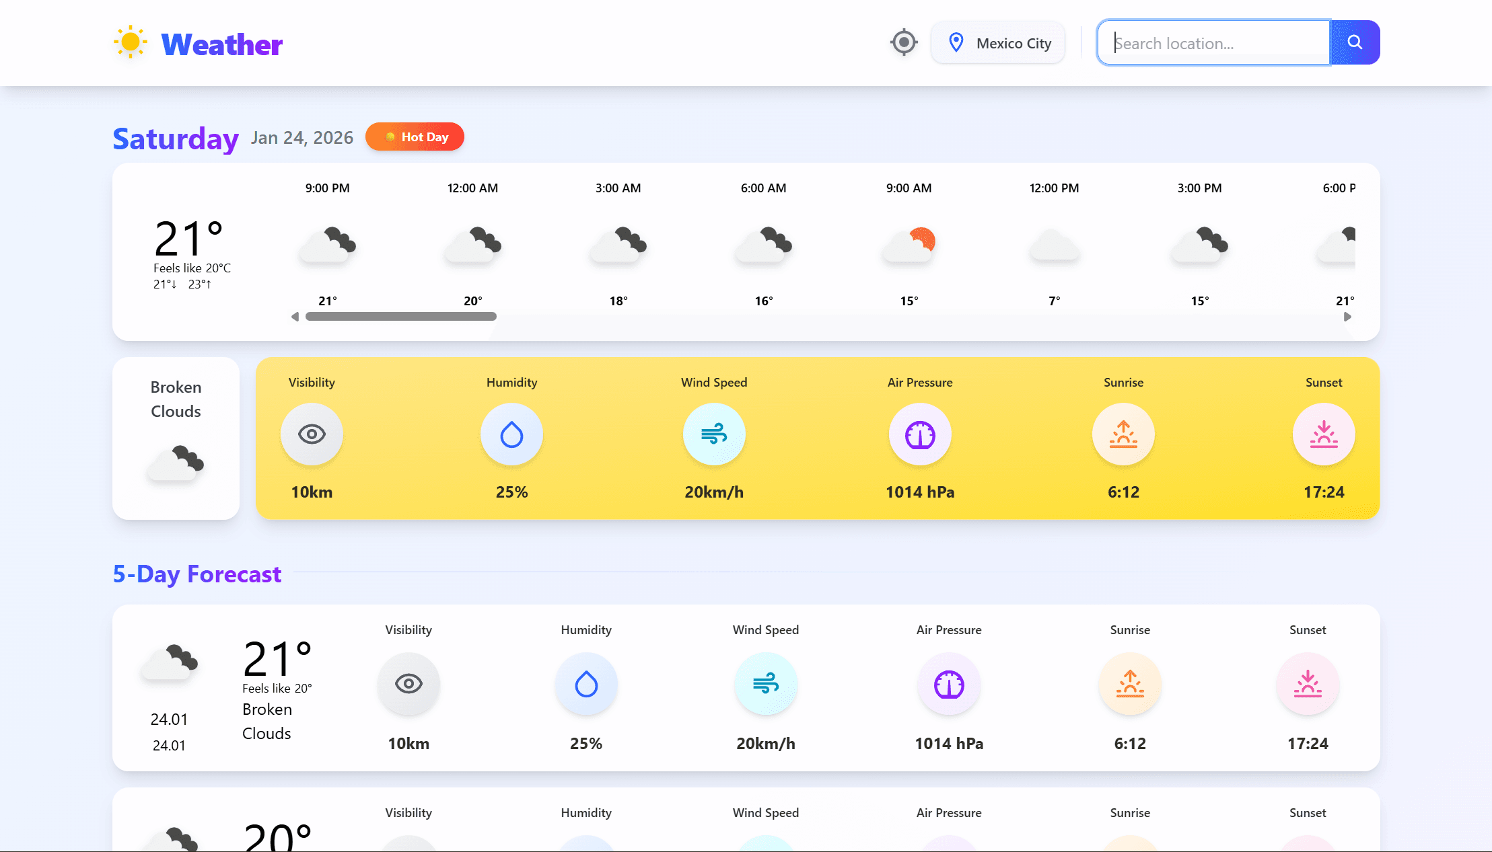
Task: Select the 5-Day Forecast heading
Action: coord(197,574)
